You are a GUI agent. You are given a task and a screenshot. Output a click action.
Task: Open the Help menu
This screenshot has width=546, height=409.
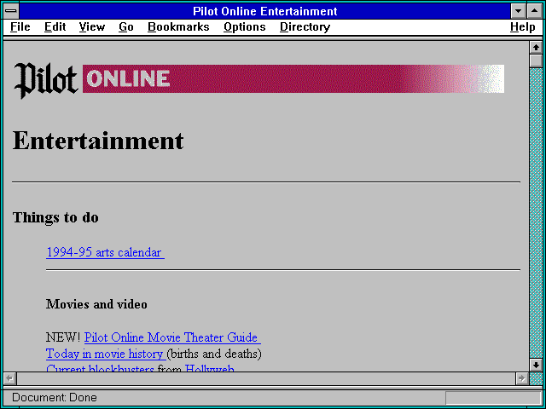[523, 27]
